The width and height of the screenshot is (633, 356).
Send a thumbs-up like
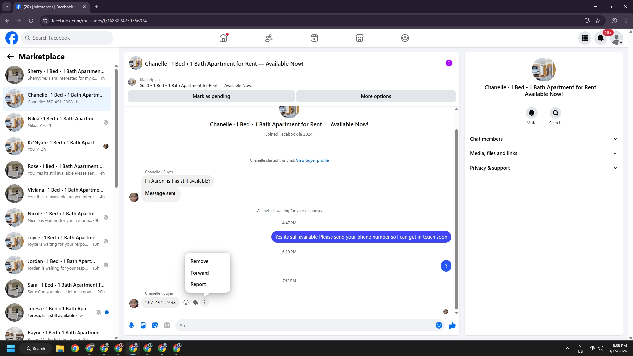point(452,325)
